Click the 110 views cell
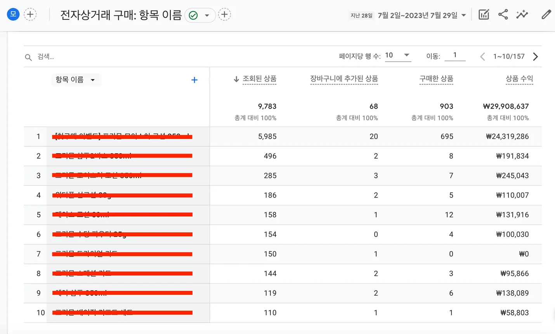The width and height of the screenshot is (555, 334). (270, 313)
